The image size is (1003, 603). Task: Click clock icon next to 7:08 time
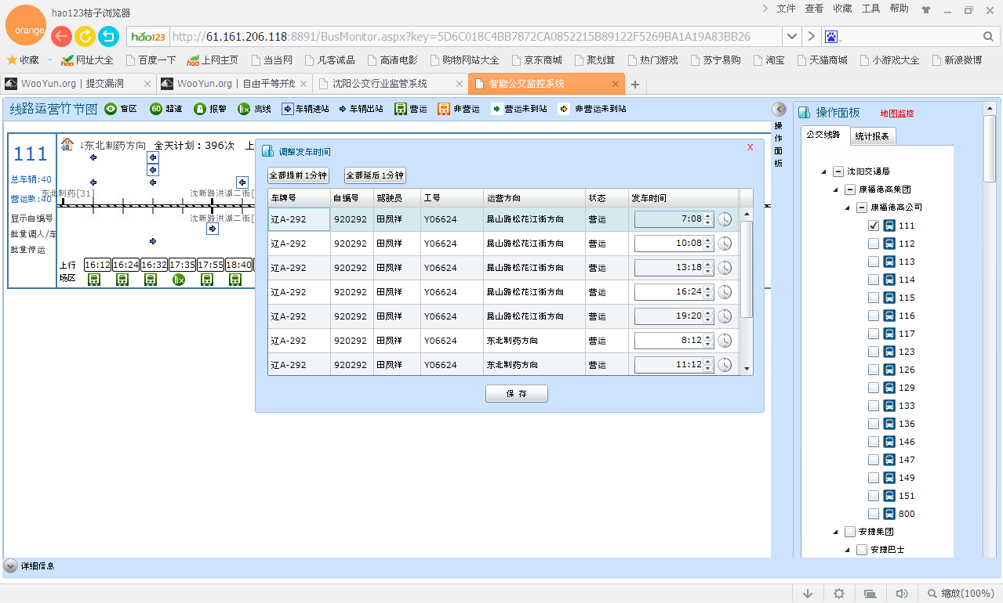click(x=725, y=219)
